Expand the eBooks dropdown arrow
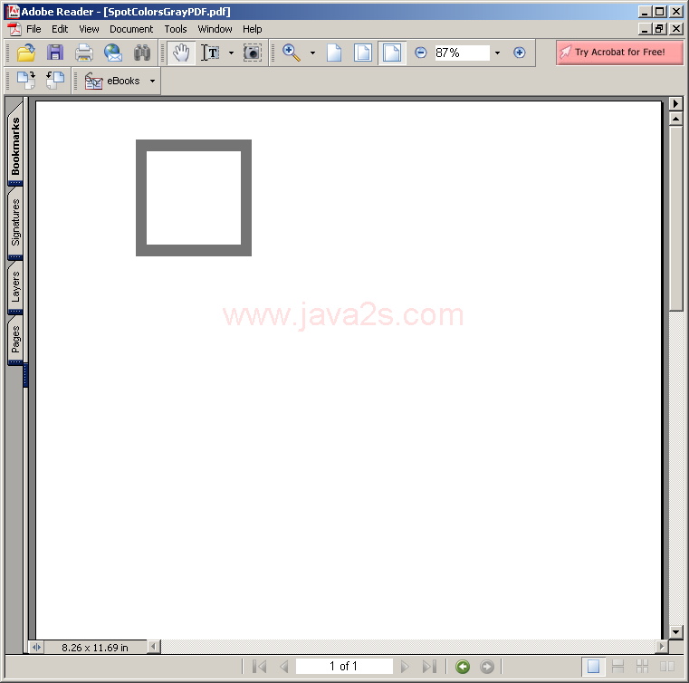The image size is (689, 683). click(x=152, y=81)
